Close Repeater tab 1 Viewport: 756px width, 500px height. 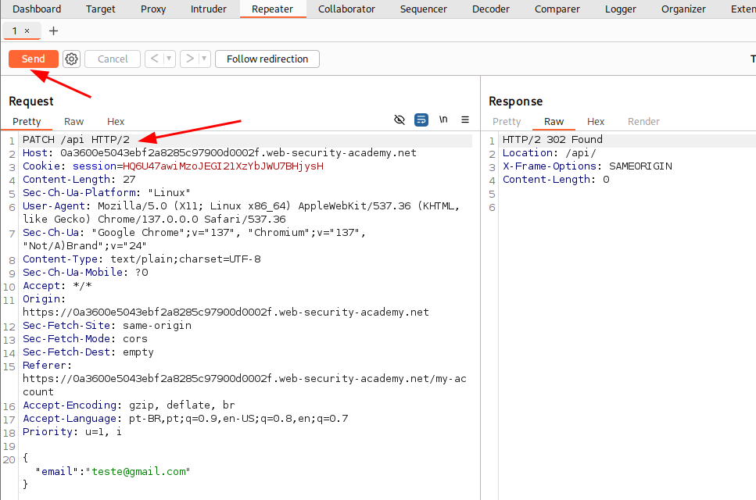27,30
